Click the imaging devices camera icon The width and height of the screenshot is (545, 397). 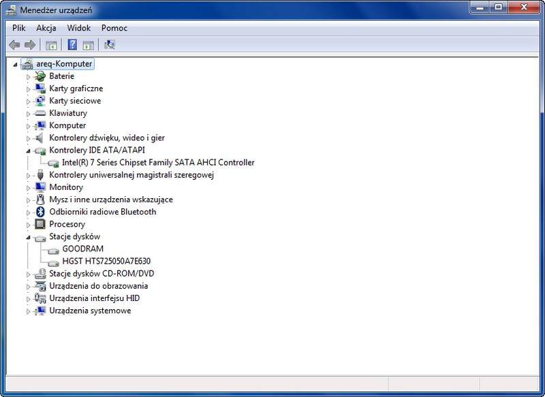click(x=40, y=286)
